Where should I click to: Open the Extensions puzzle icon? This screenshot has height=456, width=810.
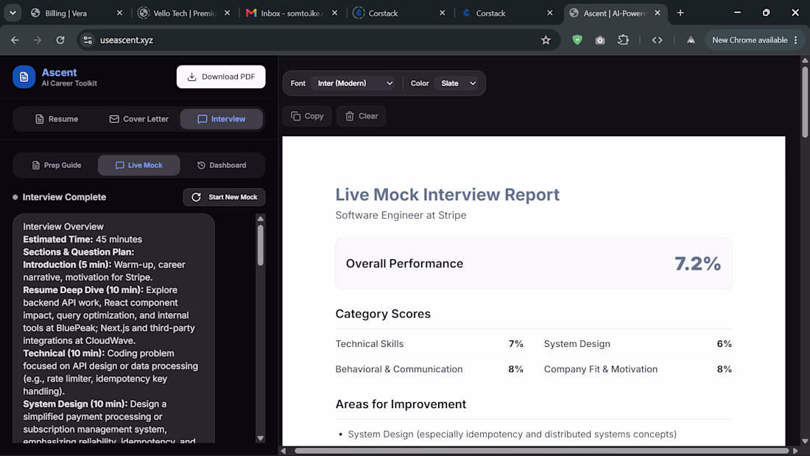623,40
